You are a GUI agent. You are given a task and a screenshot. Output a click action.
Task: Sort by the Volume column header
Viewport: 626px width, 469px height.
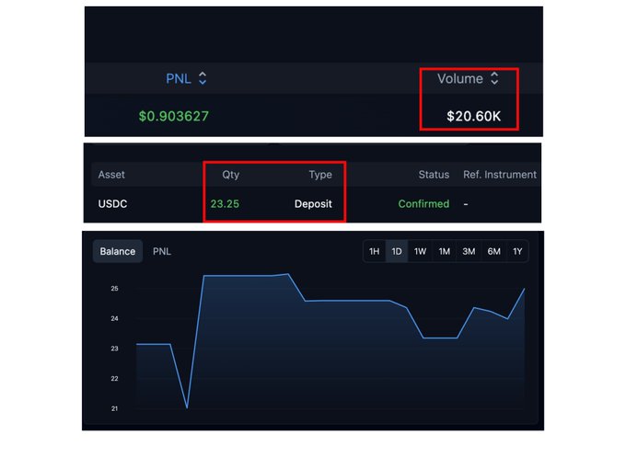[460, 78]
